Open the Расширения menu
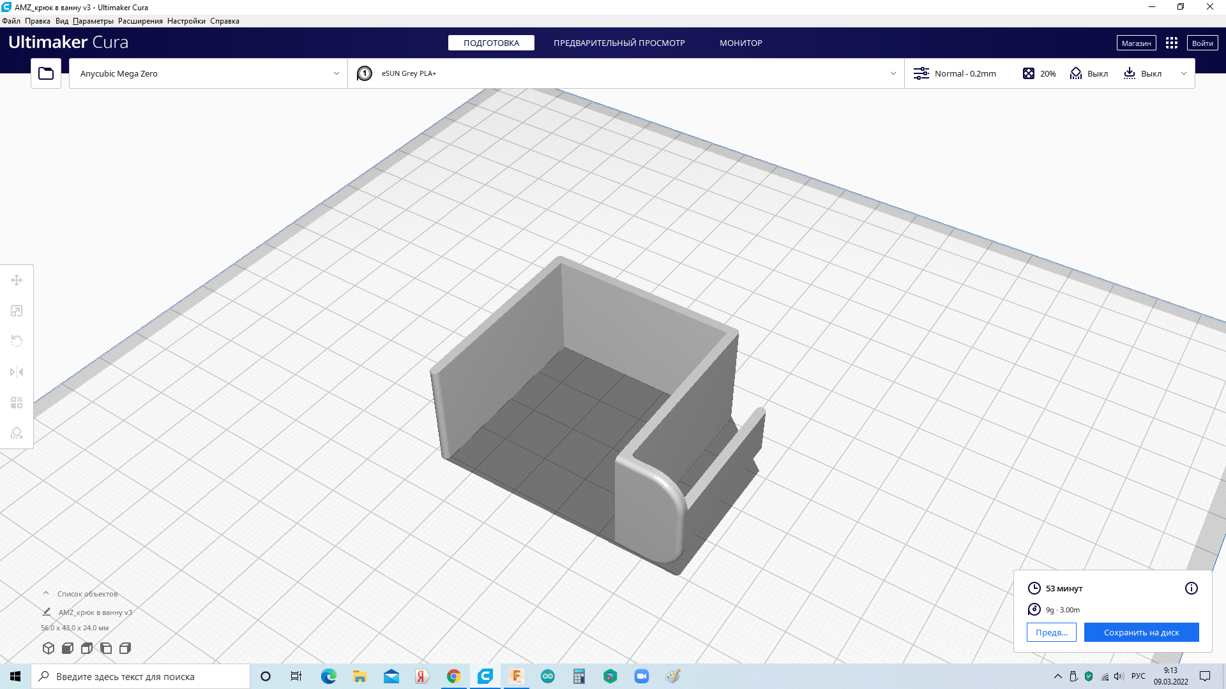Screen dimensions: 1226x689 [140, 21]
